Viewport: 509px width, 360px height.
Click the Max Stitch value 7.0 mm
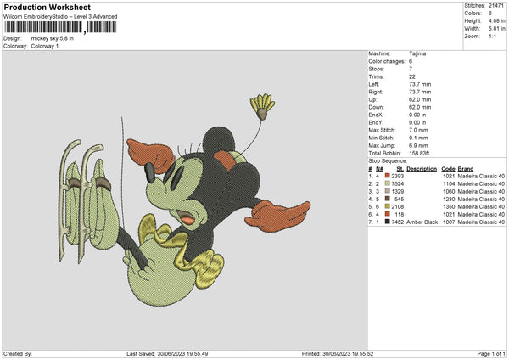(x=418, y=130)
